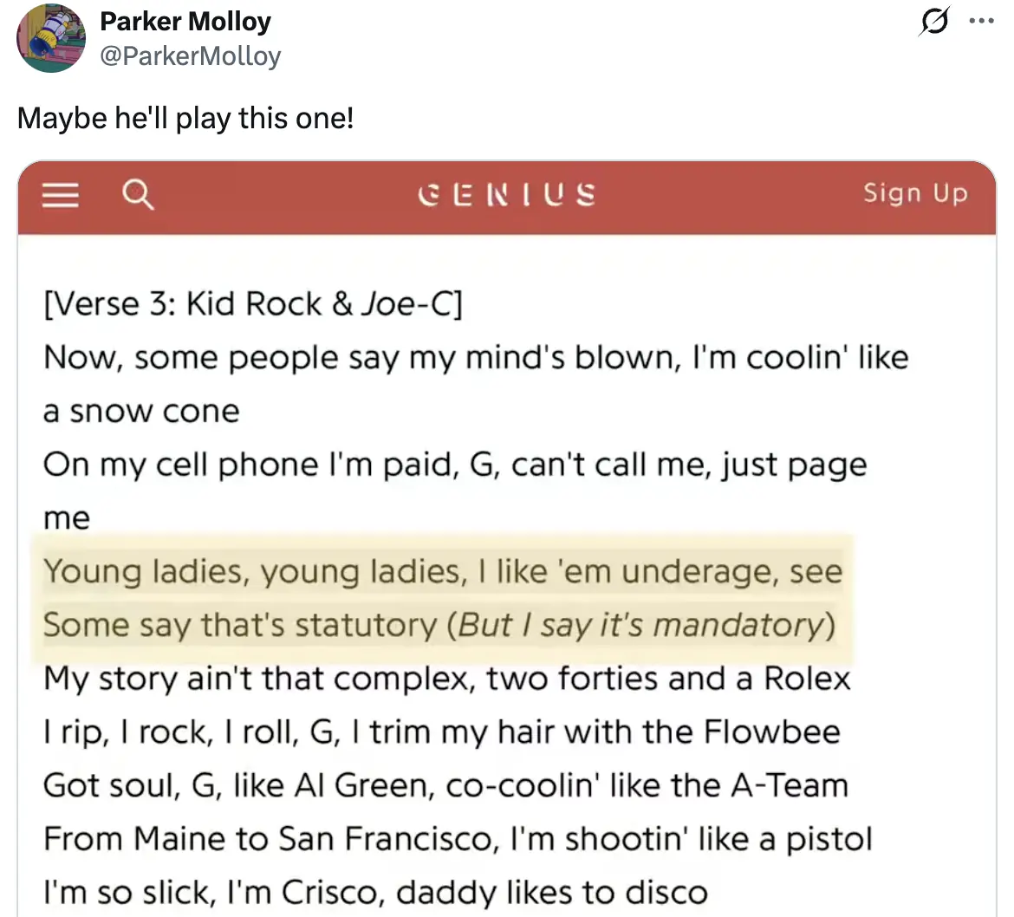Click the @ParkerMolloy handle
Screen dimensions: 1014x917
[191, 56]
